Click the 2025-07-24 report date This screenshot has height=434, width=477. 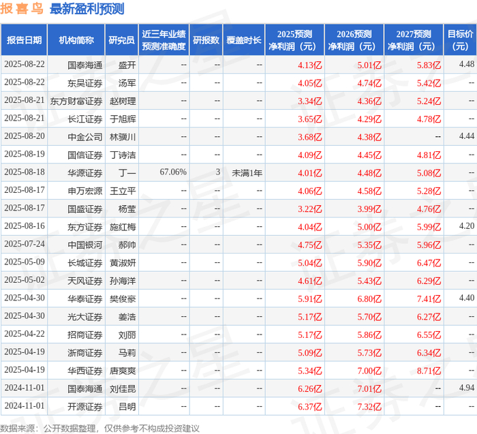click(25, 244)
